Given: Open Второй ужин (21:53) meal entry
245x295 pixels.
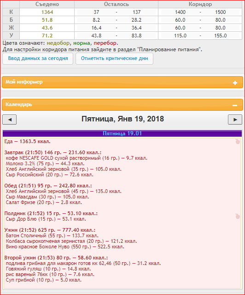Looking at the screenshot, I should click(56, 258).
